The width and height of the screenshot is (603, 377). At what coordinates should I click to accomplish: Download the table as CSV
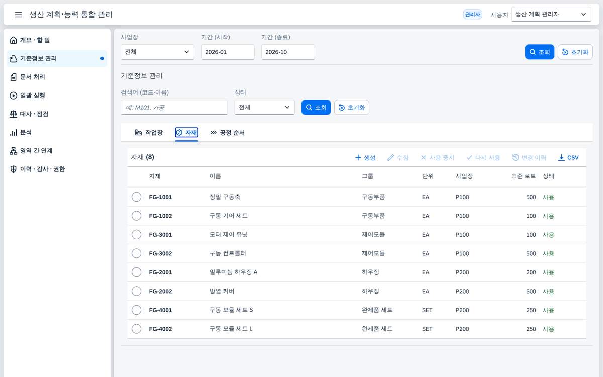(568, 157)
